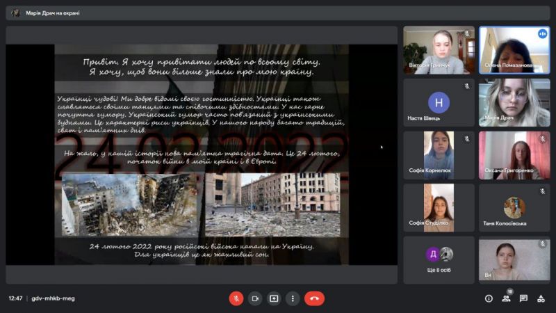Click the purple Д avatar
Screen dimensions: 556x313
432,254
